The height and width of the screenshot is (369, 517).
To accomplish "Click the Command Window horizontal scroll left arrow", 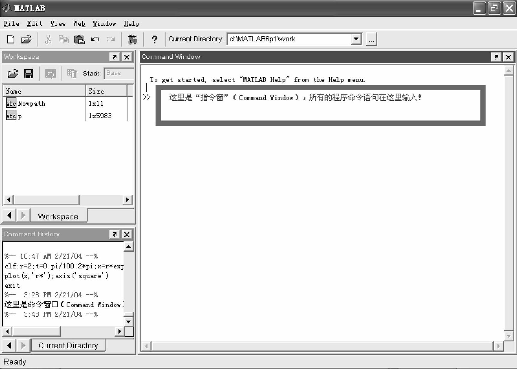I will [x=146, y=346].
